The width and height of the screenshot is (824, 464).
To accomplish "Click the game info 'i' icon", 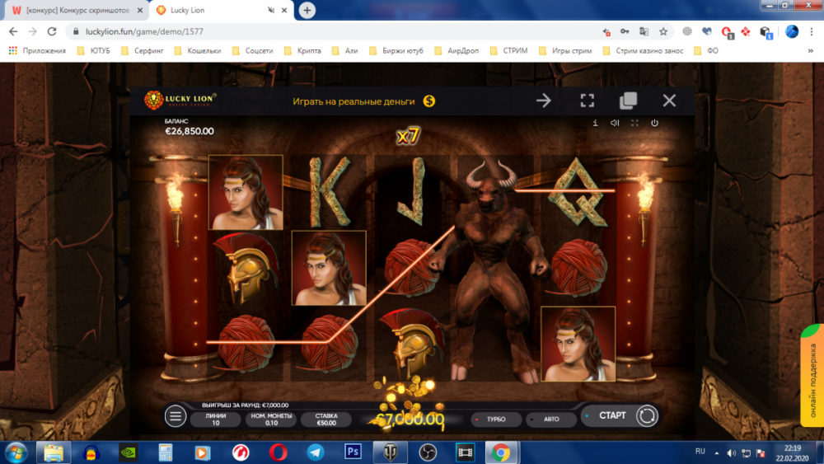I will (x=595, y=123).
